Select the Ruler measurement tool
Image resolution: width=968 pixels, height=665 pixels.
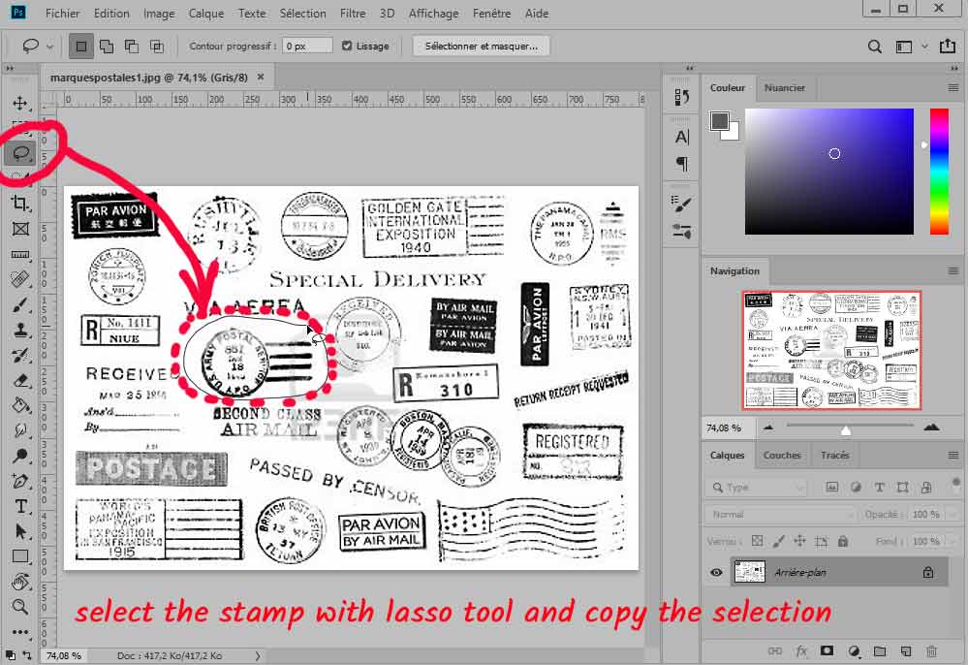(20, 254)
